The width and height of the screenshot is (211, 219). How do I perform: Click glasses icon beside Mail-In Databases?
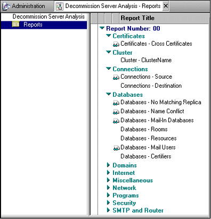116,121
